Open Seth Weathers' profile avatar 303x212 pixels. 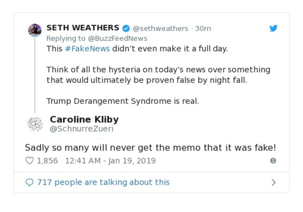pyautogui.click(x=35, y=30)
